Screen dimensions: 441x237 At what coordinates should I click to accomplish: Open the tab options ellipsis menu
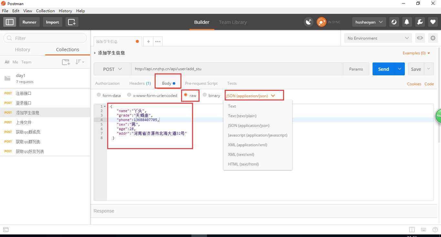coord(158,41)
